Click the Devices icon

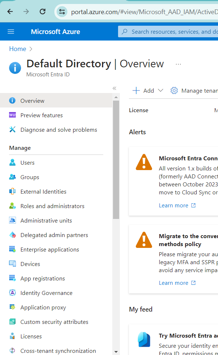pos(12,264)
